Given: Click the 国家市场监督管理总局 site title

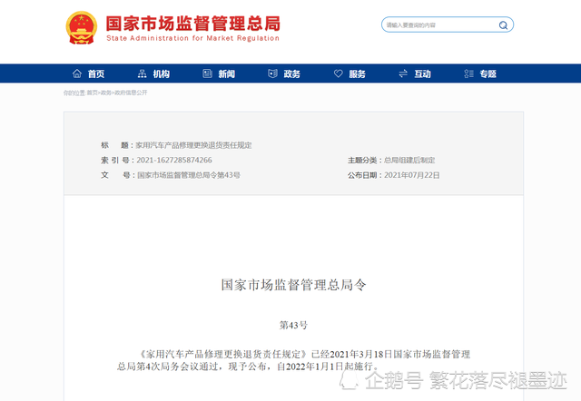Looking at the screenshot, I should coord(193,24).
